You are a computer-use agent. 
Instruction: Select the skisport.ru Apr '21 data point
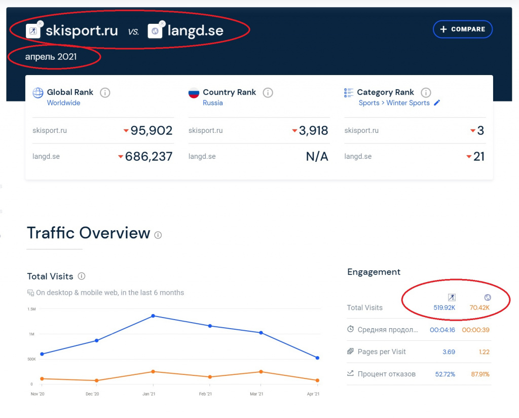pos(317,358)
